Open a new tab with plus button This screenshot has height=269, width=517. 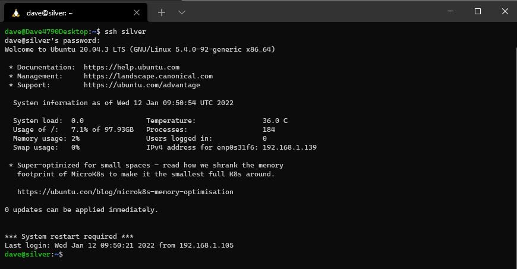(x=161, y=12)
